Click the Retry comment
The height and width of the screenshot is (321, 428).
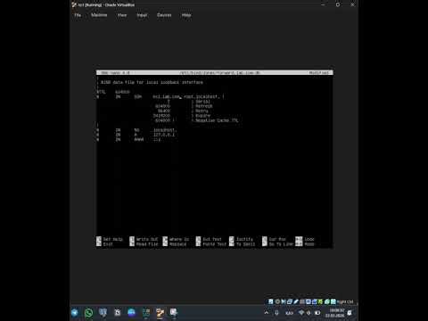click(200, 111)
